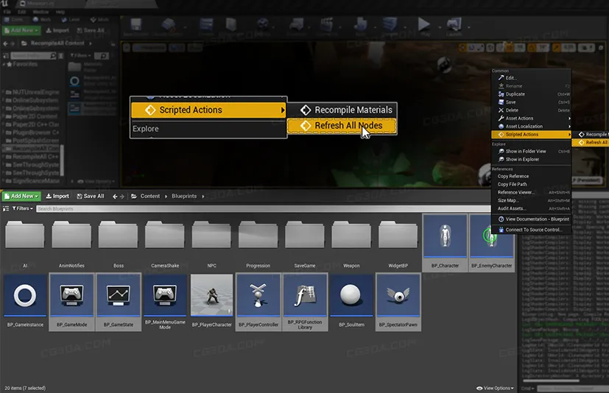Viewport: 609px width, 393px height.
Task: Select the BP_GameInstance blueprint asset
Action: pos(25,302)
